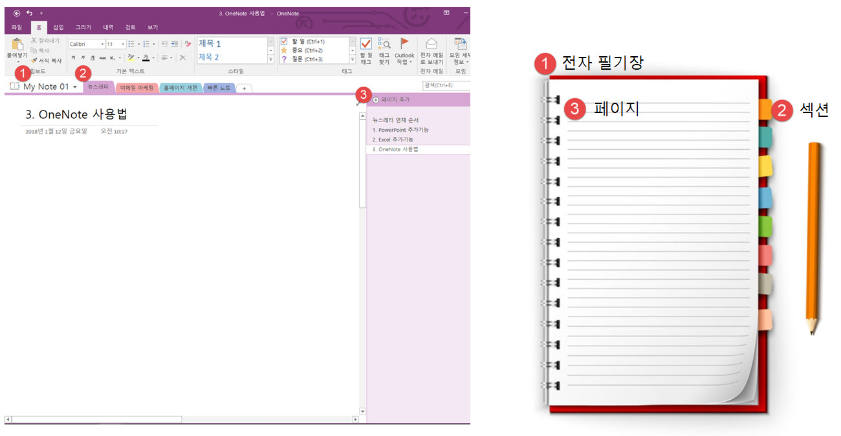841x436 pixels.
Task: Open the font color dropdown arrow
Action: [153, 57]
